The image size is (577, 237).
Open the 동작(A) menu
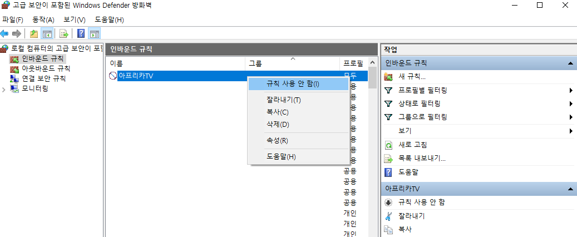coord(43,19)
